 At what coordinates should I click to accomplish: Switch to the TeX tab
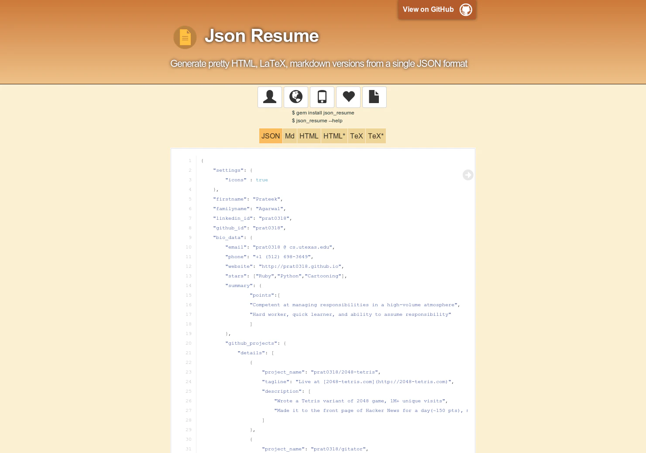pos(356,136)
